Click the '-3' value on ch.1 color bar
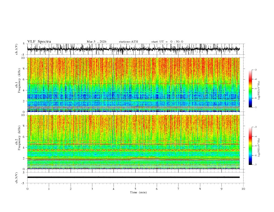Viewport: 274px width, 212px height. coord(255,70)
